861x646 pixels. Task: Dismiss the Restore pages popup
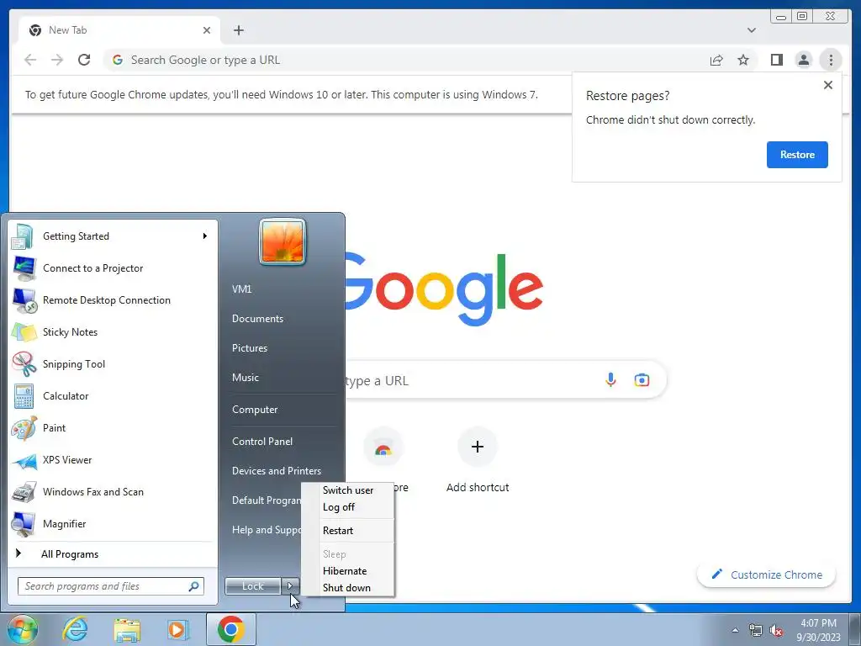click(828, 85)
